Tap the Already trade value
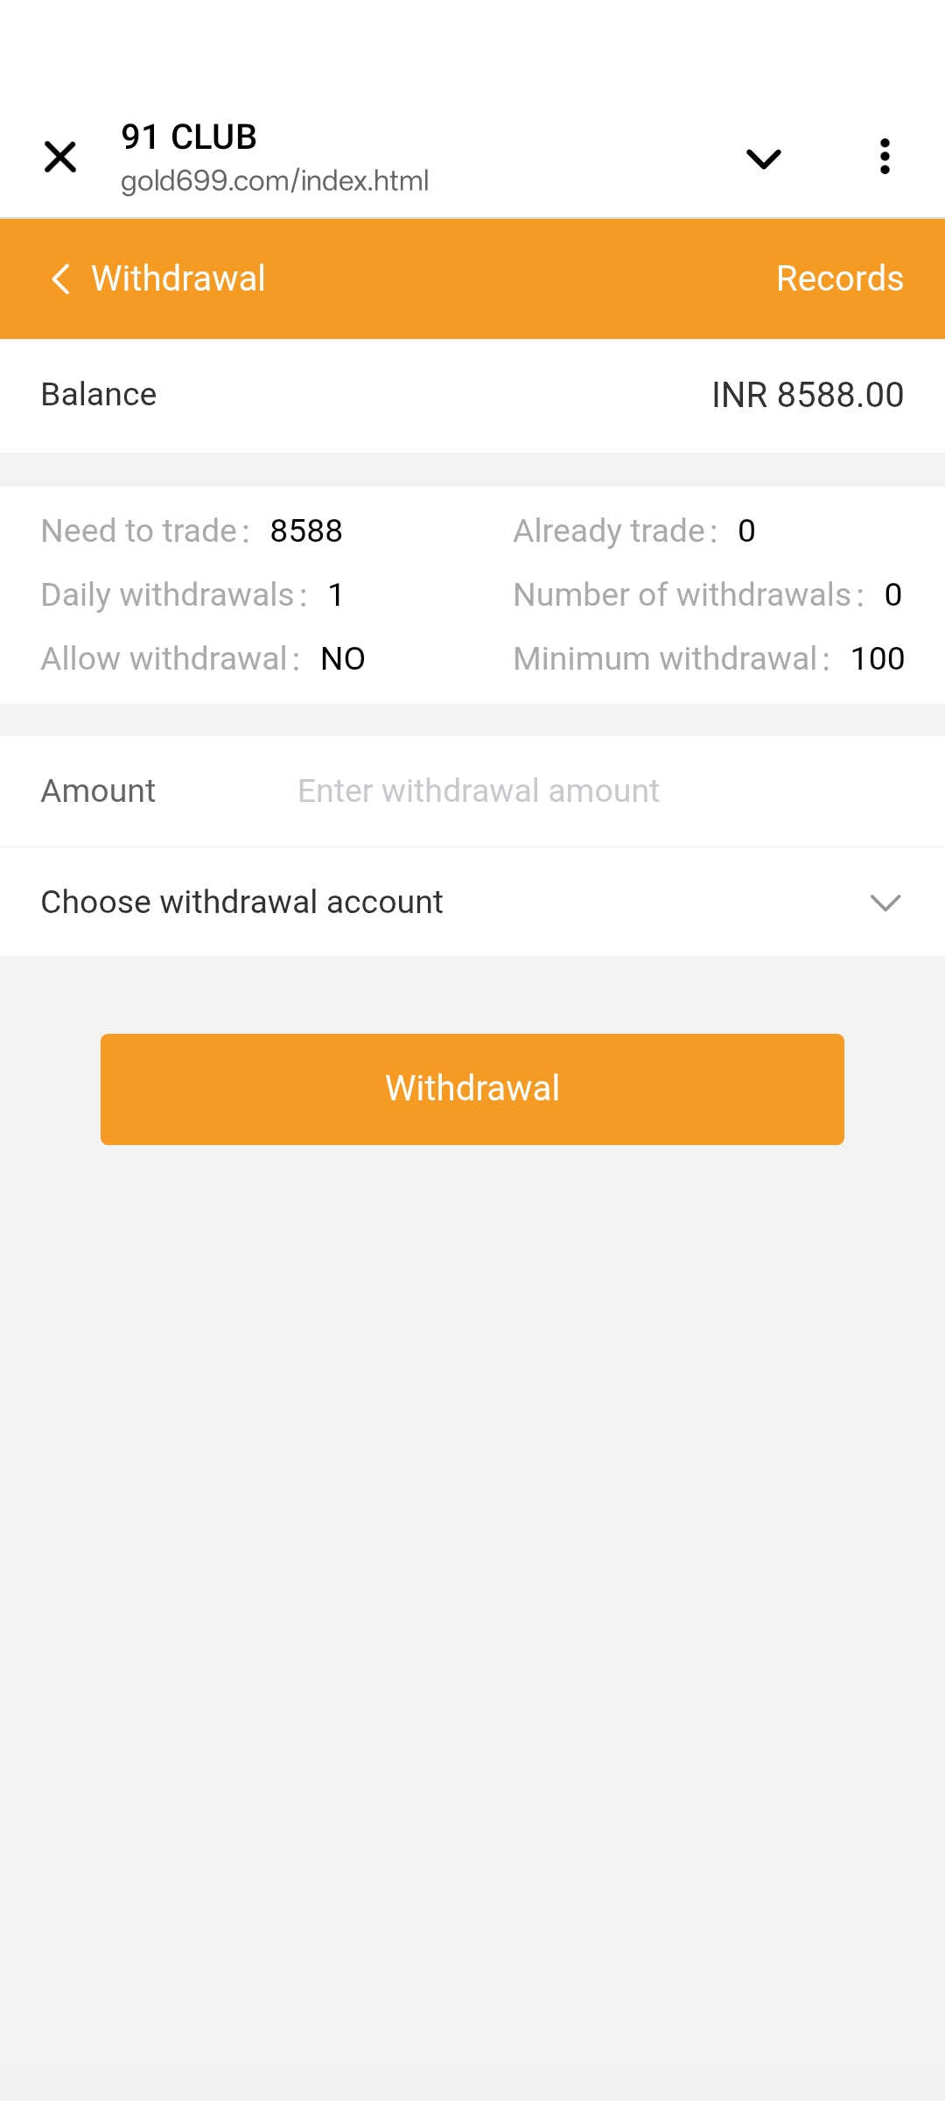This screenshot has width=945, height=2101. pos(746,531)
